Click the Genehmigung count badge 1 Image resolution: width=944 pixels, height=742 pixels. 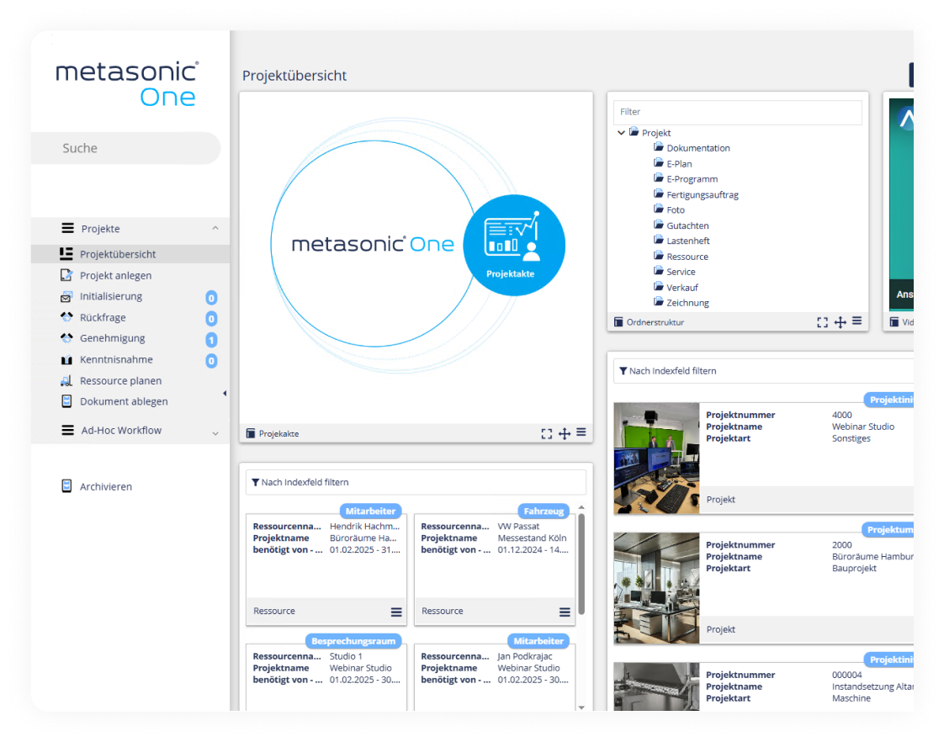pyautogui.click(x=211, y=340)
